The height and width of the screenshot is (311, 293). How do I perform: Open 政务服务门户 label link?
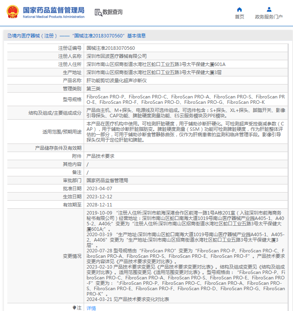[269, 17]
